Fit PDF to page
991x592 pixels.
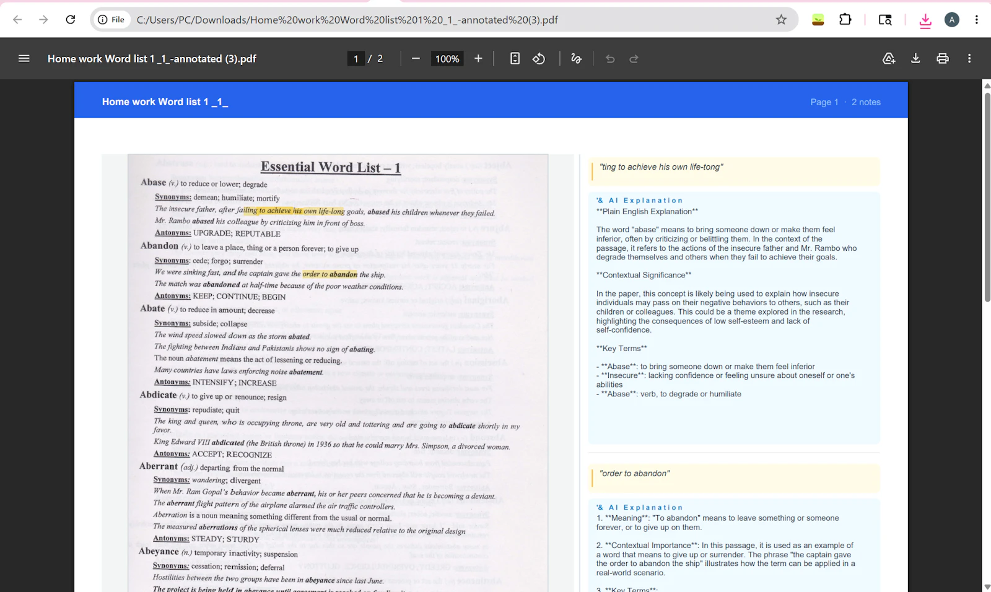(515, 59)
